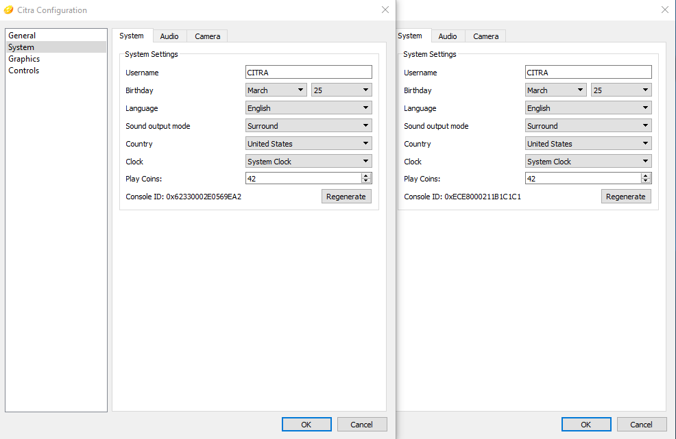The height and width of the screenshot is (439, 676).
Task: Click Cancel button in right window
Action: [642, 425]
